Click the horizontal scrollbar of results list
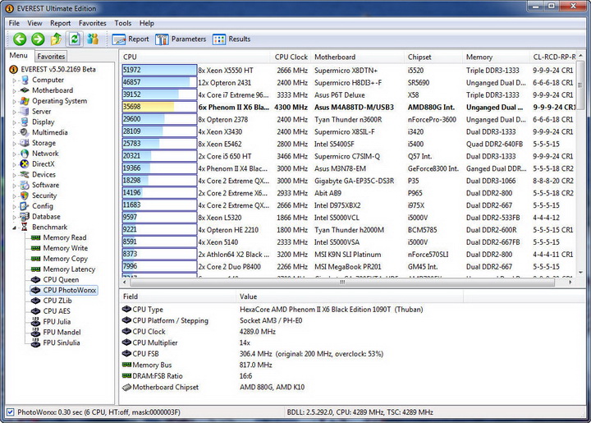Viewport: 591px width, 423px height. [341, 282]
